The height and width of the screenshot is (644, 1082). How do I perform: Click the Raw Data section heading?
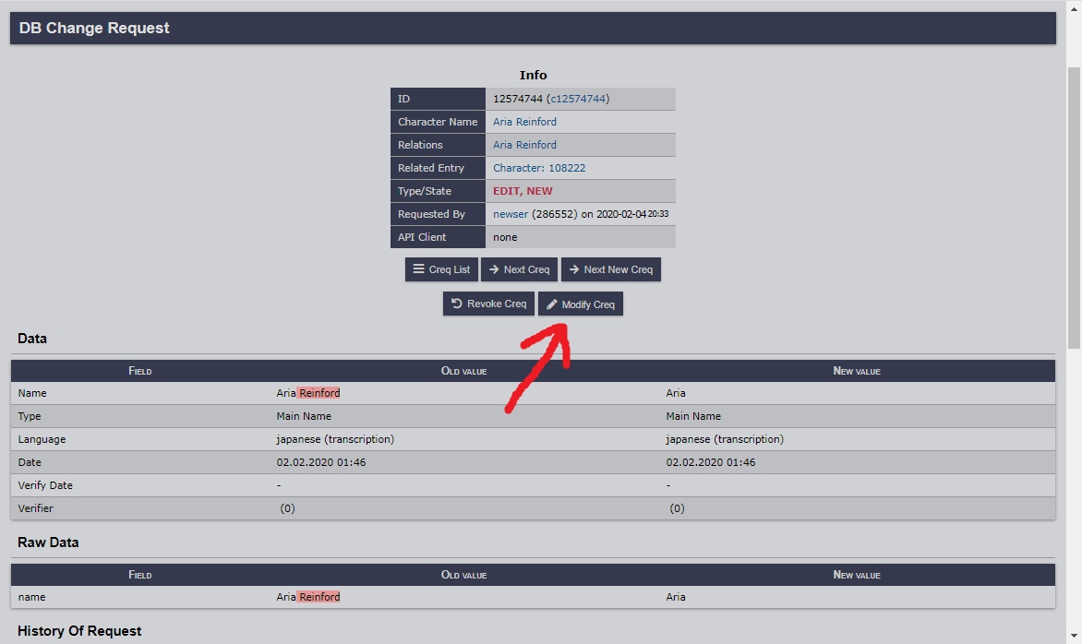coord(48,543)
